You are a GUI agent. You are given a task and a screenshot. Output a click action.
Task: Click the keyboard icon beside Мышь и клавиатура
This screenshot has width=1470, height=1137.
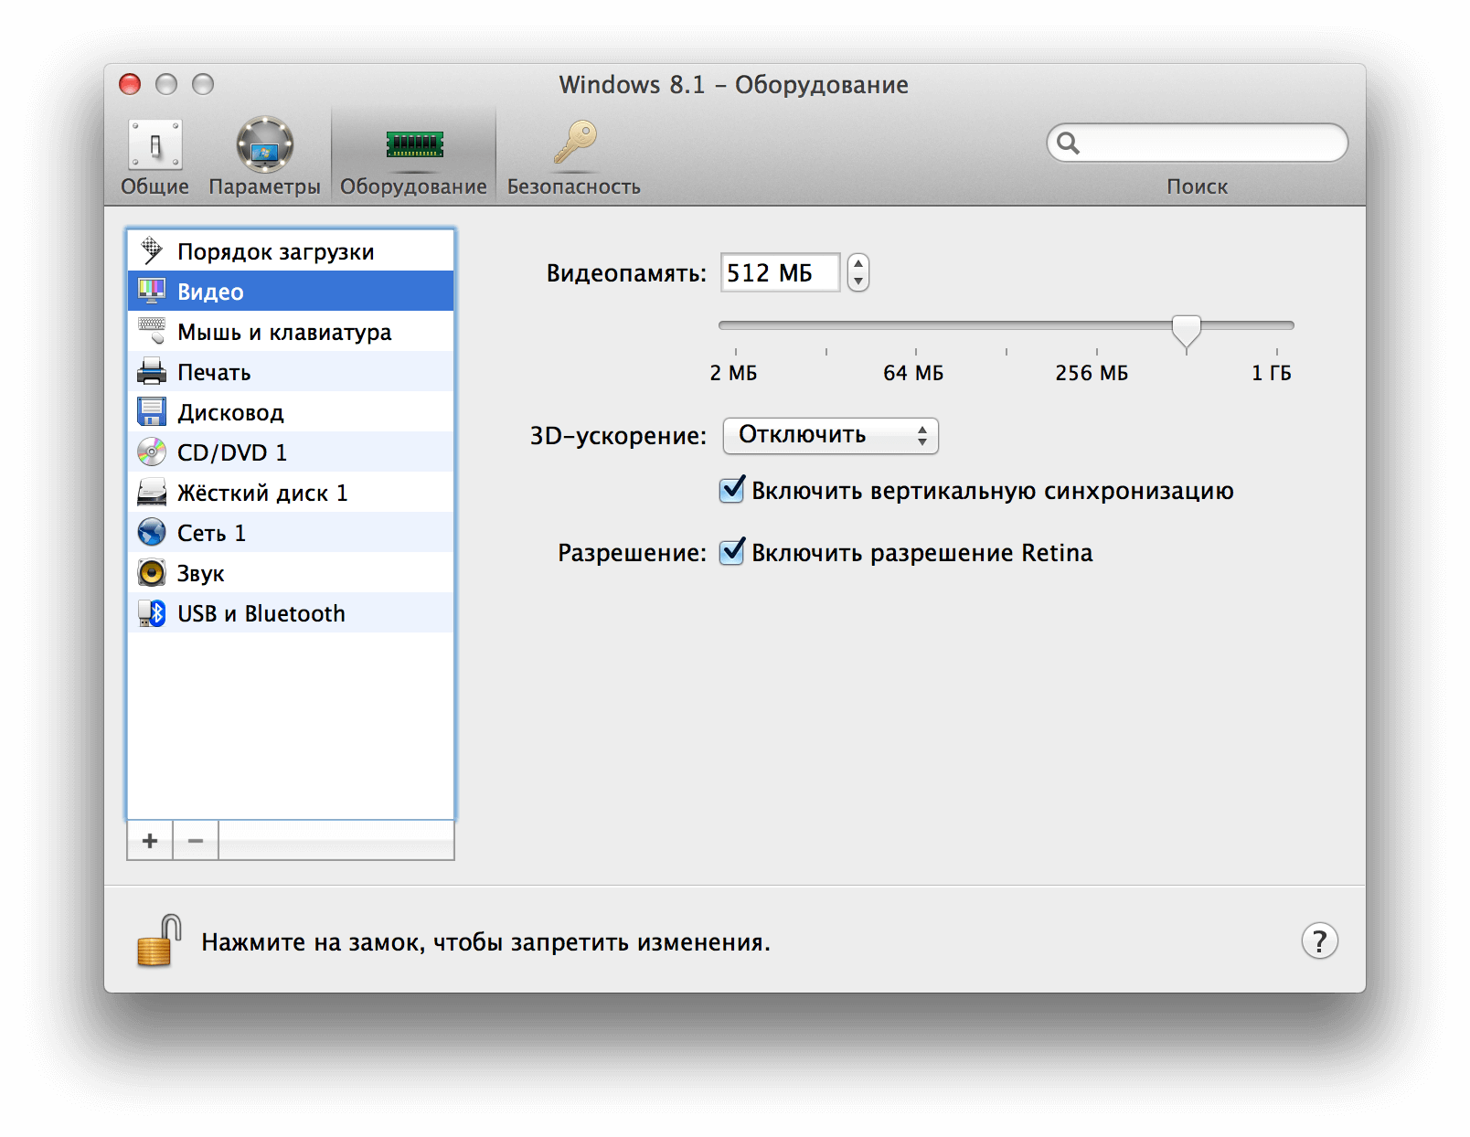point(152,331)
